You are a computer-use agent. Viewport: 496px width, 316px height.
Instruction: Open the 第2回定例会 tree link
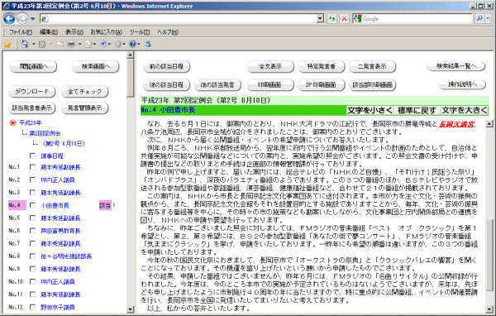[45, 133]
